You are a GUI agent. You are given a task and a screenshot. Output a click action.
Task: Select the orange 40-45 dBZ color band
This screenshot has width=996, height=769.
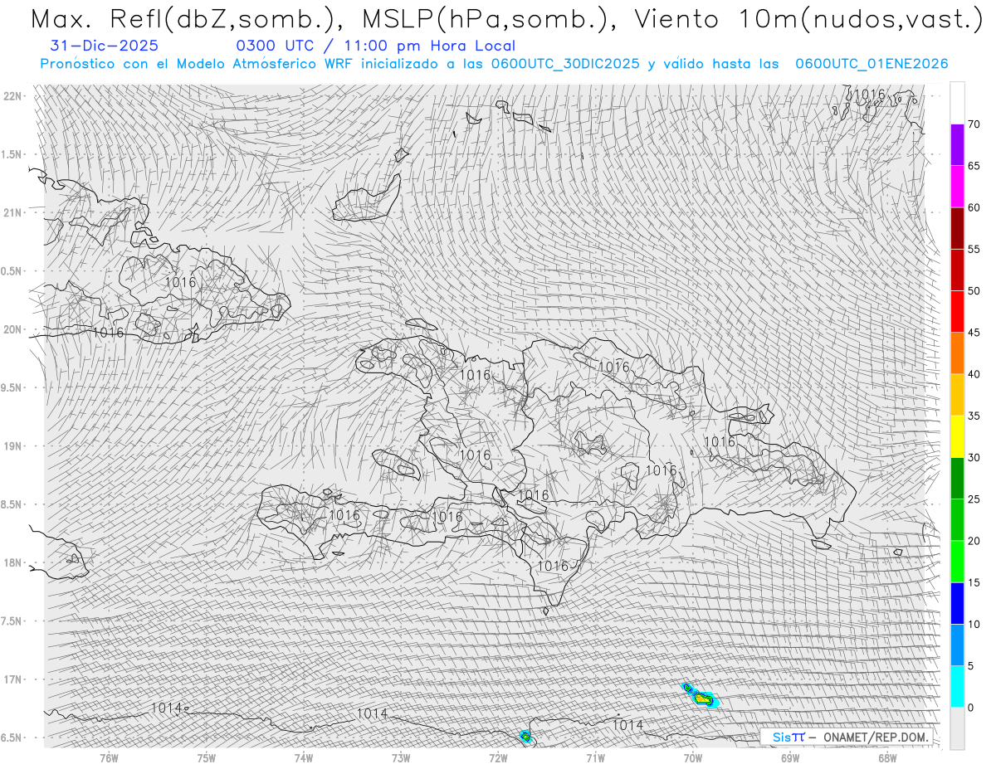(x=957, y=353)
